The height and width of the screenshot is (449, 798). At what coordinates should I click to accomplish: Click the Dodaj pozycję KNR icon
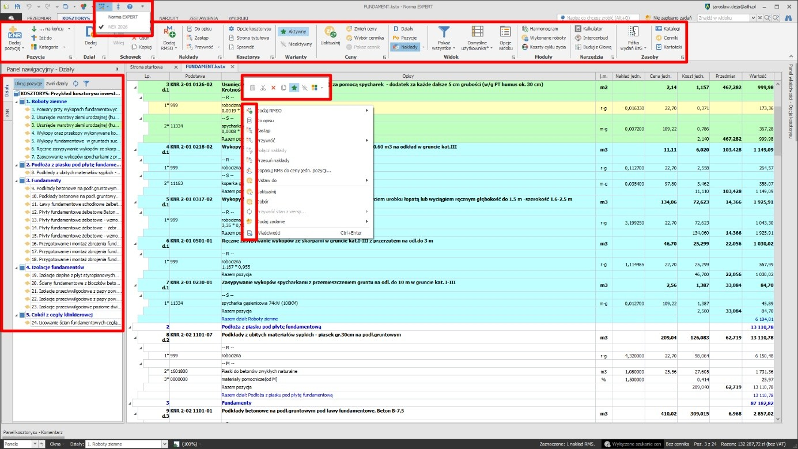(x=15, y=33)
